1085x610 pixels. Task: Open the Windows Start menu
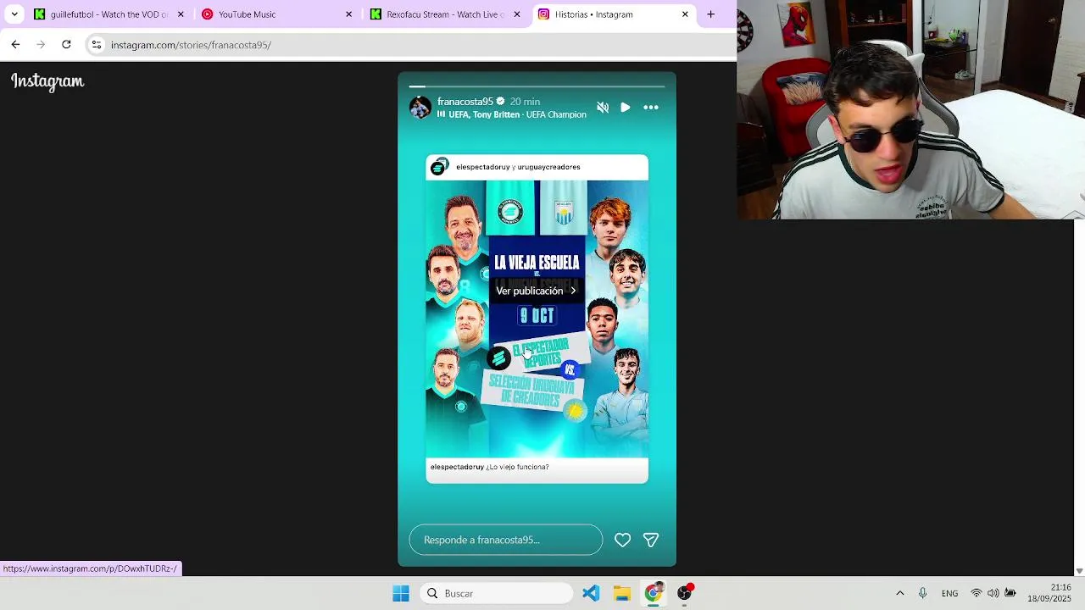point(401,593)
